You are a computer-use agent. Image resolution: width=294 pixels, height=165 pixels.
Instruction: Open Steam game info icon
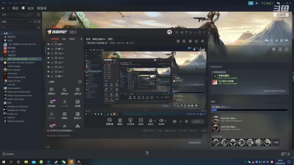[x=280, y=49]
